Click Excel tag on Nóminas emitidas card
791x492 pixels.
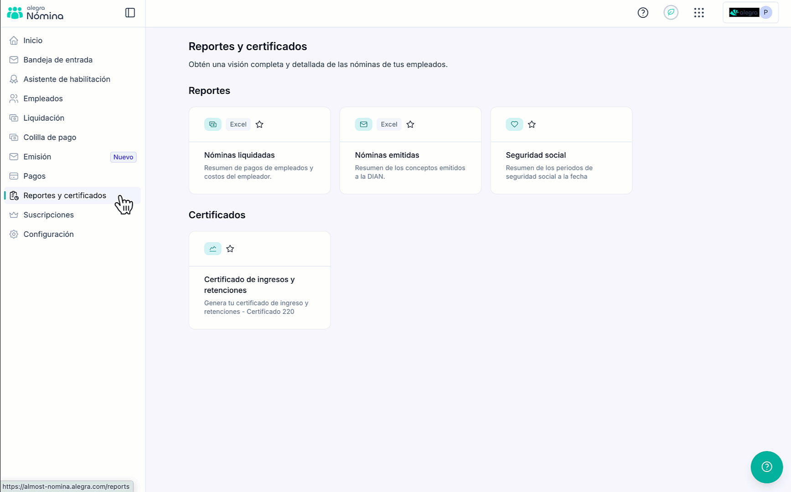point(389,124)
